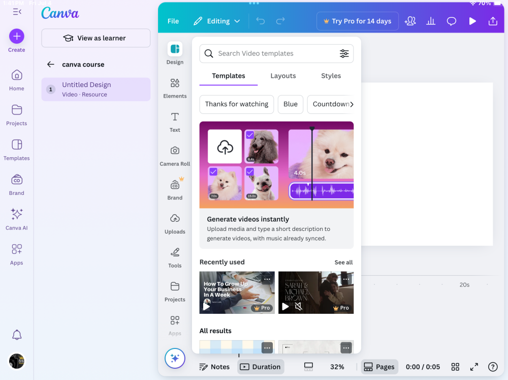Open Uploads panel icon

pyautogui.click(x=175, y=218)
